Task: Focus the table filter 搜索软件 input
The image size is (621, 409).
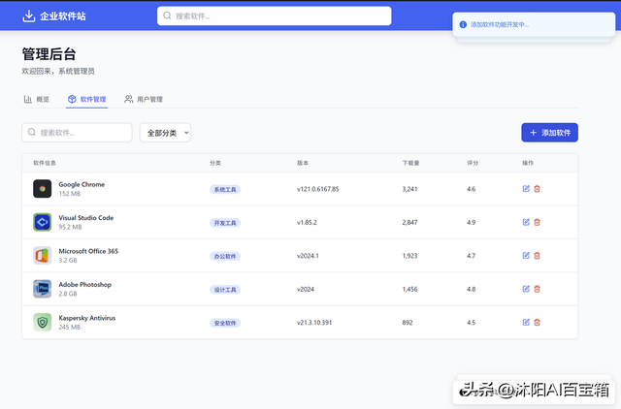Action: [x=77, y=133]
